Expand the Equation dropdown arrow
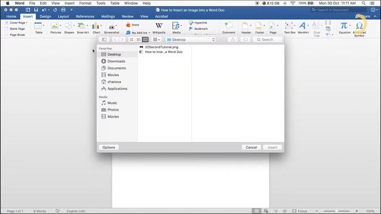Viewport: 381px width, 214px height. tap(350, 26)
